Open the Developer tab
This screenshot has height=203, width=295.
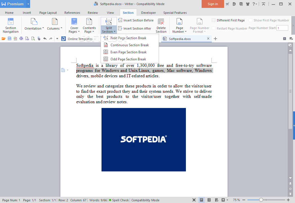(x=148, y=13)
